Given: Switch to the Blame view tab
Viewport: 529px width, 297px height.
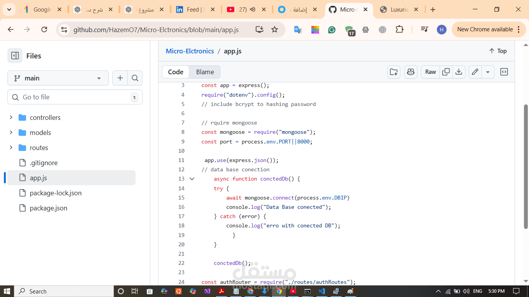Looking at the screenshot, I should click(205, 72).
